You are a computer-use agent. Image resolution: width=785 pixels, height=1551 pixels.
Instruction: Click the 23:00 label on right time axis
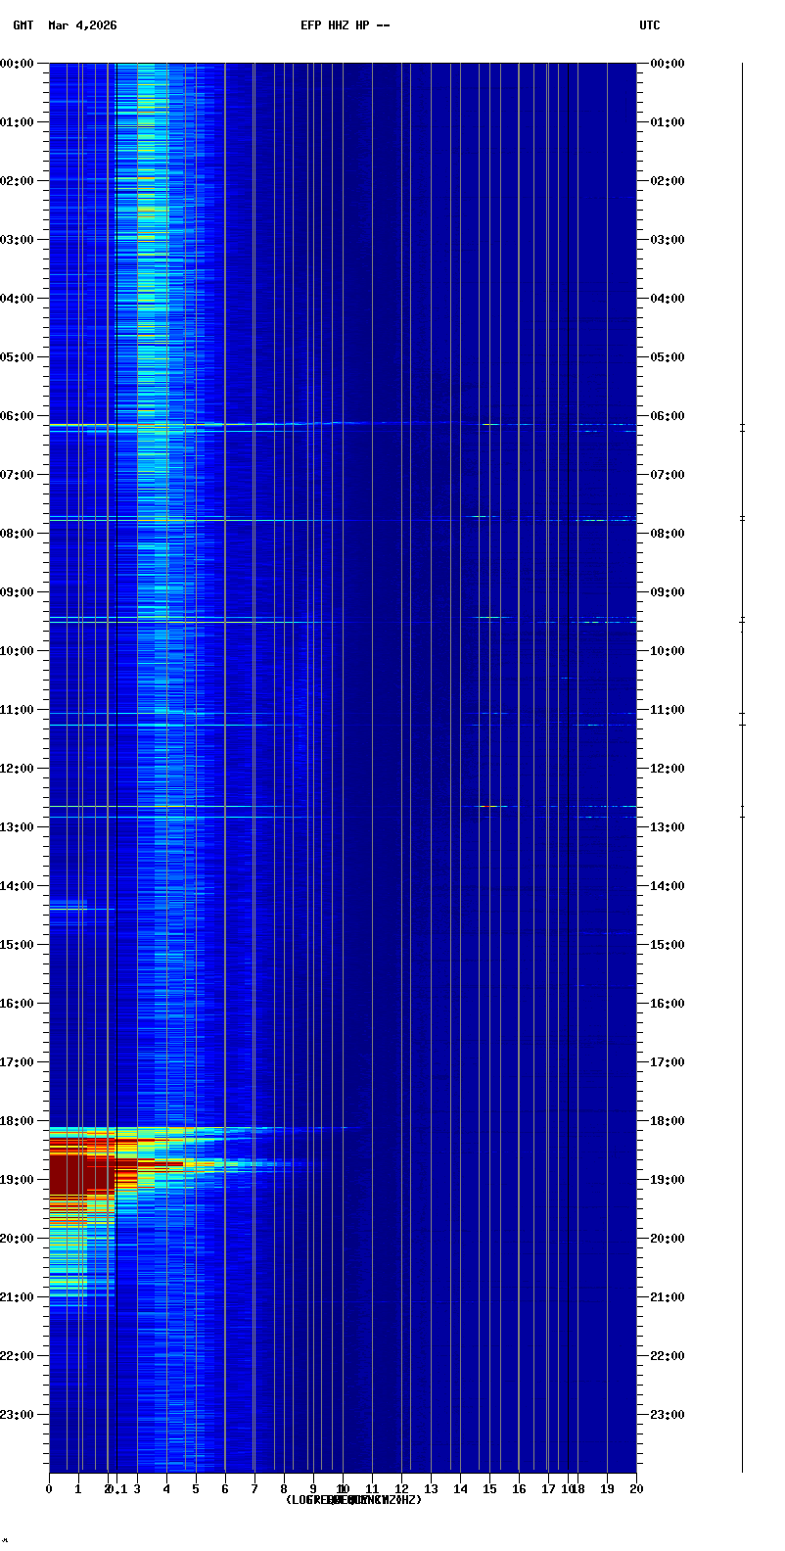(x=666, y=1415)
